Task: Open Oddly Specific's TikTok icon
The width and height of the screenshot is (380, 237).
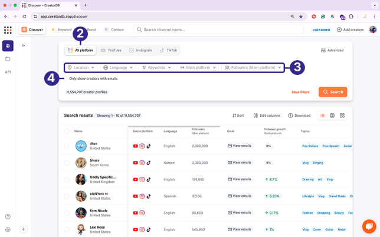Action: 149,179
